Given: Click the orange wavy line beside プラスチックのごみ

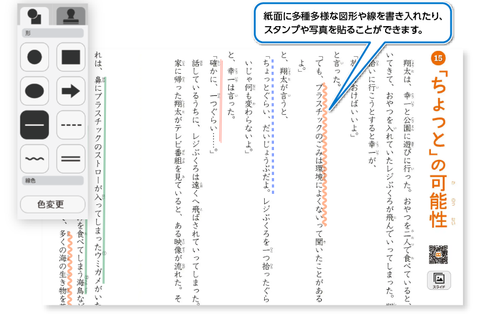Looking at the screenshot, I should [x=325, y=155].
